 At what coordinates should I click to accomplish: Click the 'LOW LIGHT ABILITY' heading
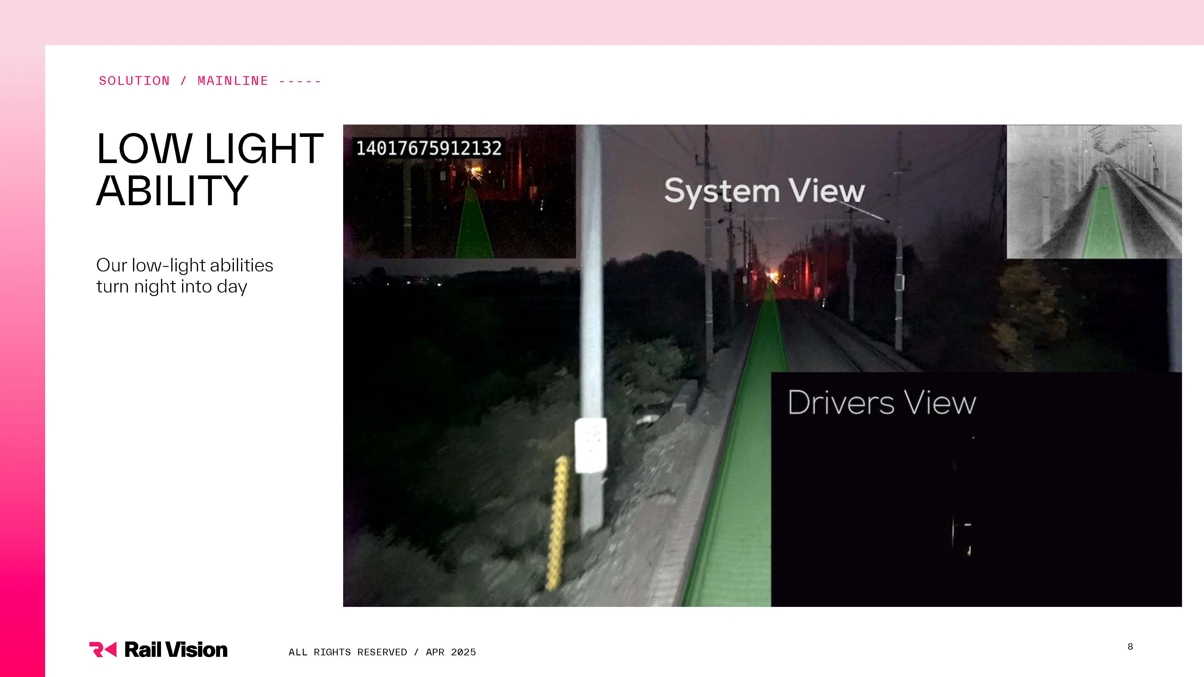tap(209, 169)
